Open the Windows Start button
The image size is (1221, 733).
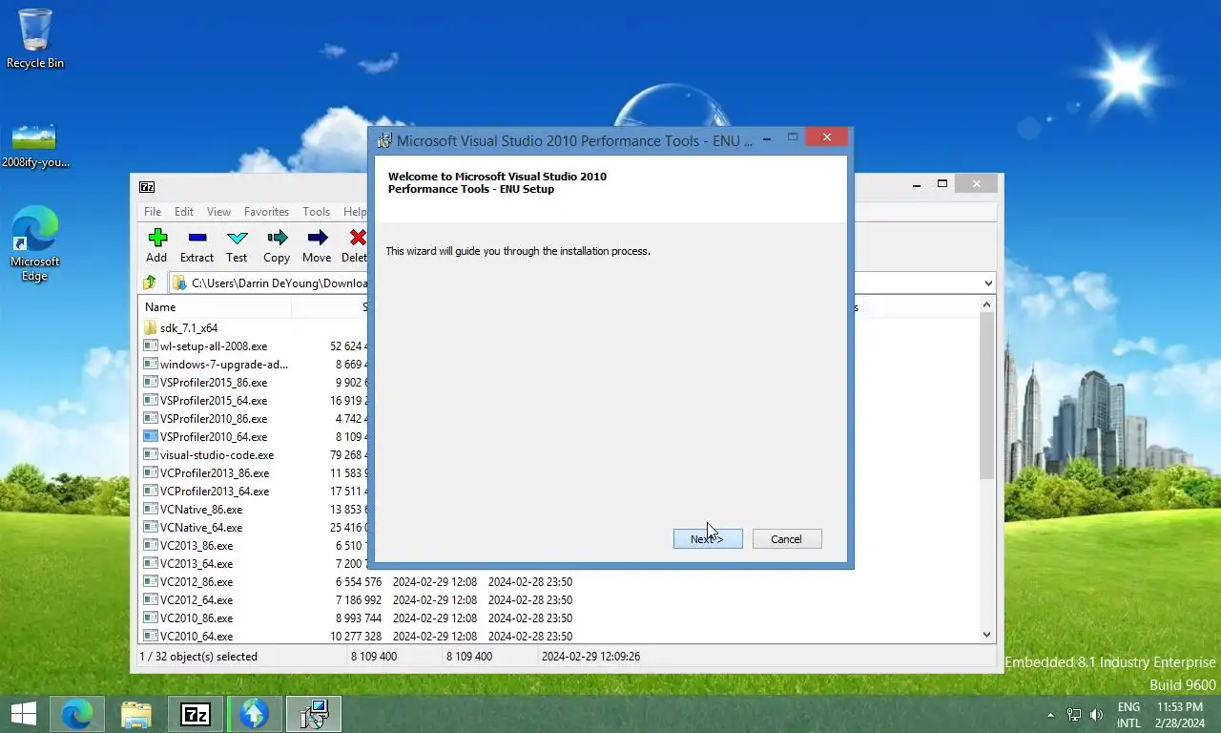23,714
